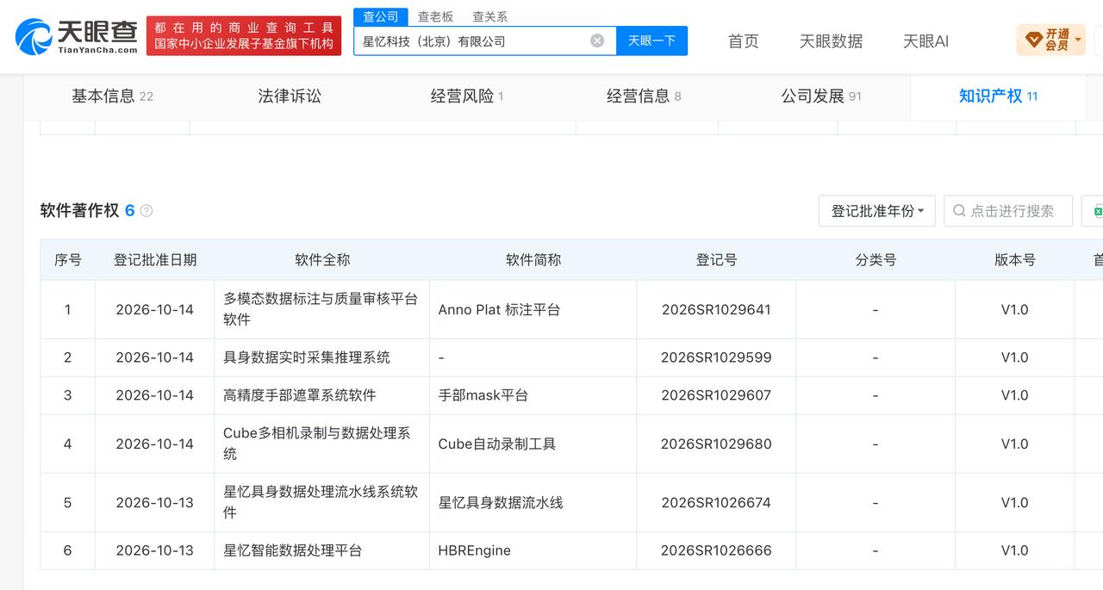This screenshot has width=1103, height=590.
Task: Select 知识产权 tab
Action: [x=998, y=96]
